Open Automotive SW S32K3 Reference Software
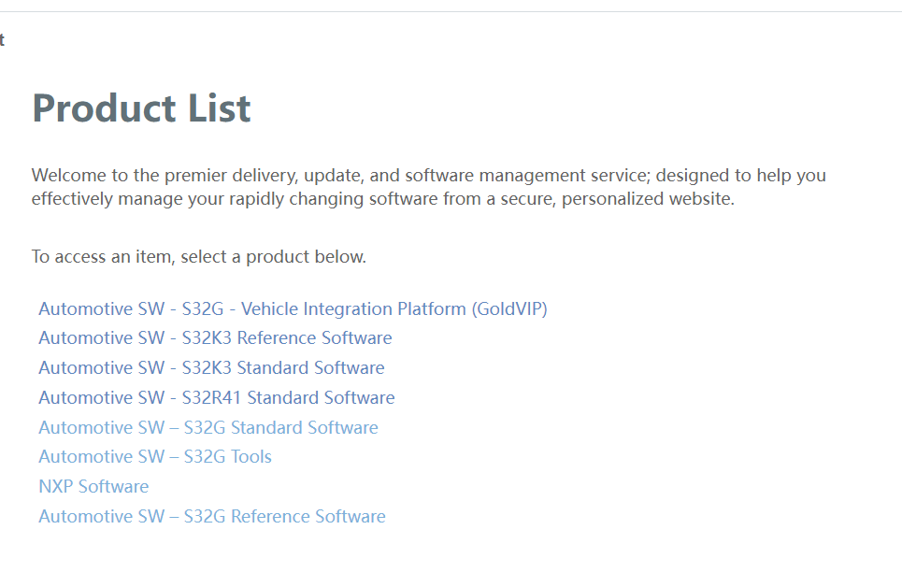 point(215,337)
